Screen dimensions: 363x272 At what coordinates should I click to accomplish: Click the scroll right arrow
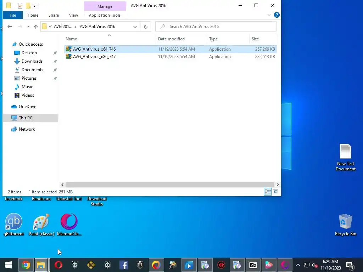278,185
